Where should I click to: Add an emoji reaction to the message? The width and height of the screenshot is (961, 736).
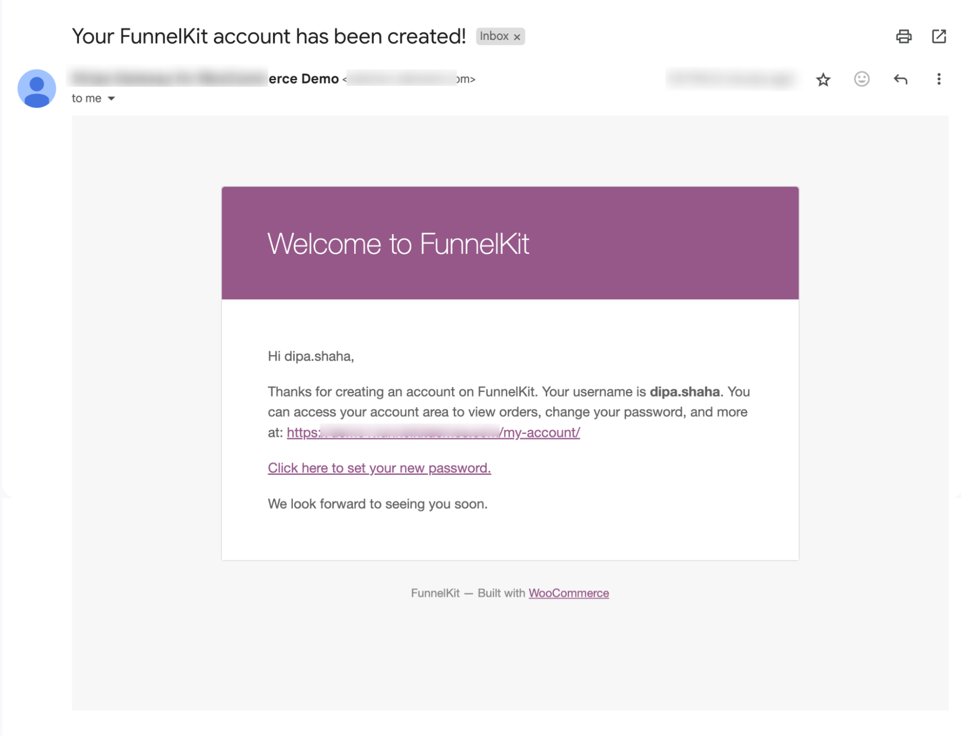tap(861, 79)
